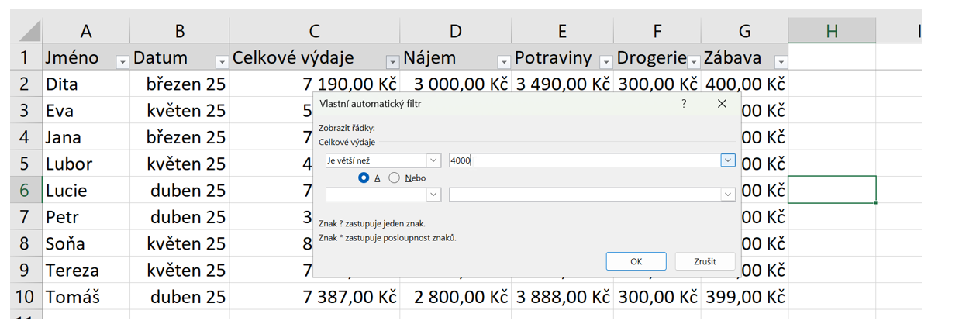Open the Nájem column filter arrow

click(504, 62)
